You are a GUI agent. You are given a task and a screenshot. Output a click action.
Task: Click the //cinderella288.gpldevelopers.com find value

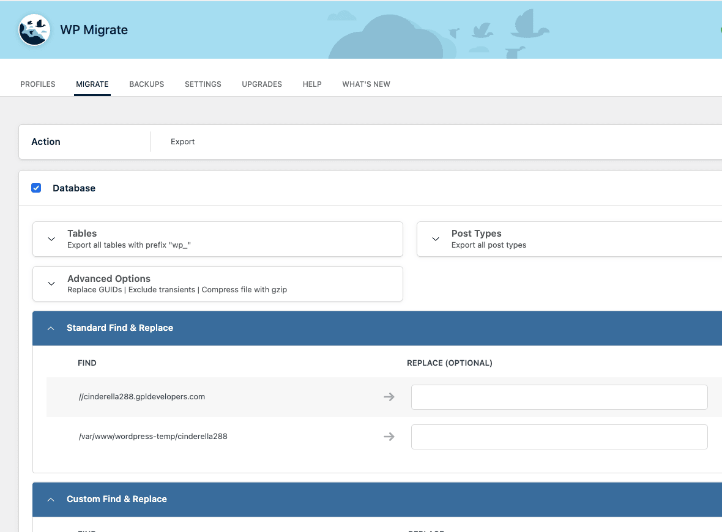[142, 397]
